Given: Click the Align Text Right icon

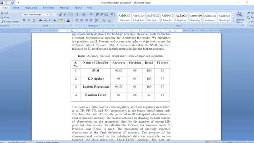Looking at the screenshot, I should (87, 20).
